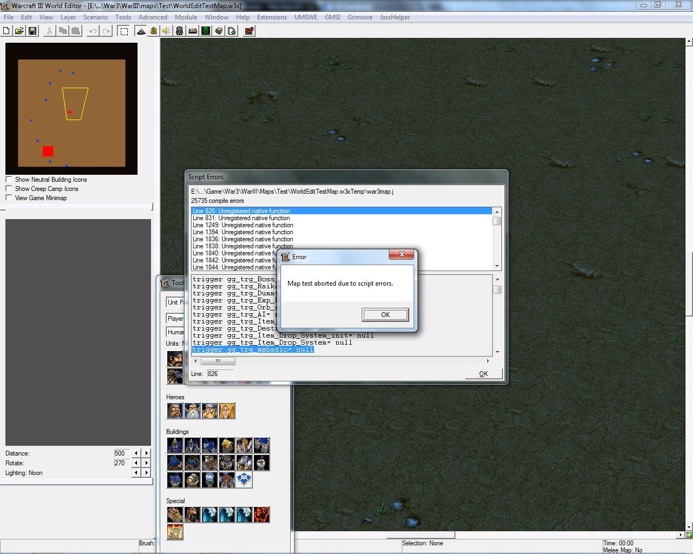Screen dimensions: 693x554
Task: Click the minimap preview thumbnail
Action: [x=71, y=109]
